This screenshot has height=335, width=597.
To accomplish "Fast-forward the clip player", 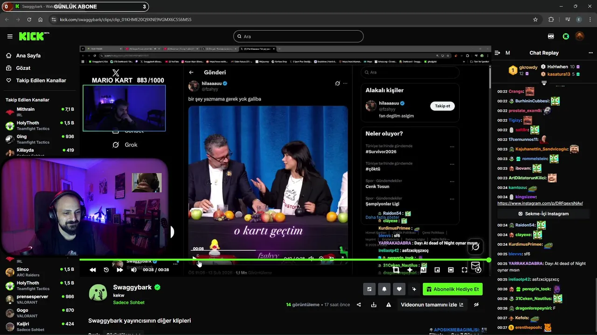I will click(120, 270).
